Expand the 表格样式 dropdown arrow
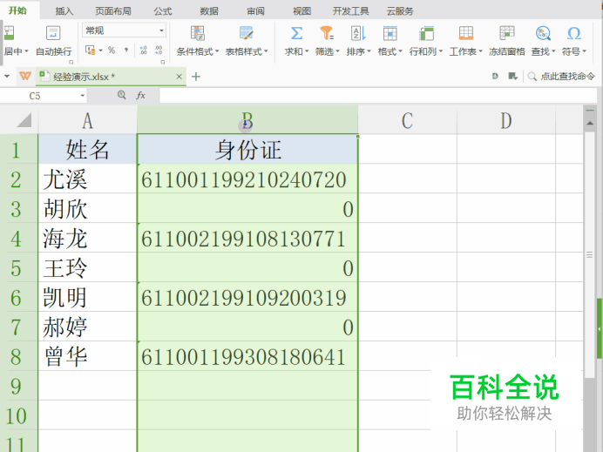The height and width of the screenshot is (452, 603). (x=266, y=51)
